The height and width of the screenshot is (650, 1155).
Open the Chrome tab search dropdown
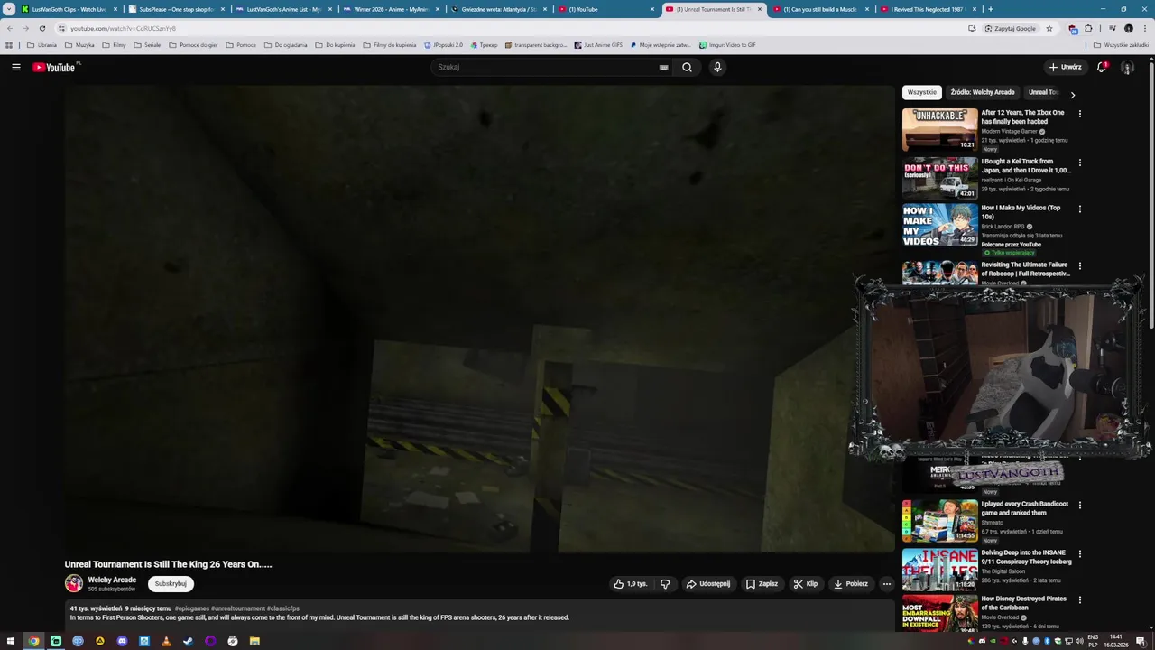9,9
